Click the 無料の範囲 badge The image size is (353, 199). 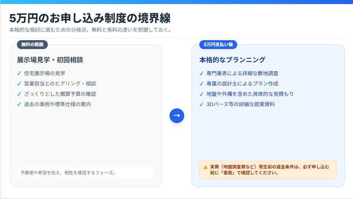(x=32, y=45)
